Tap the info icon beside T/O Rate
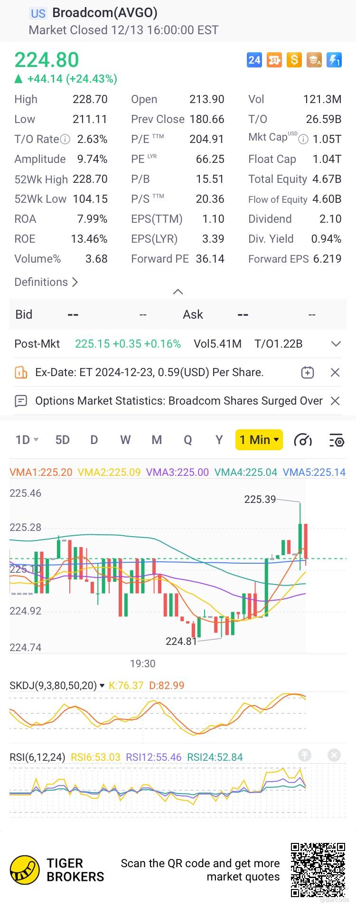The width and height of the screenshot is (356, 908). (66, 139)
